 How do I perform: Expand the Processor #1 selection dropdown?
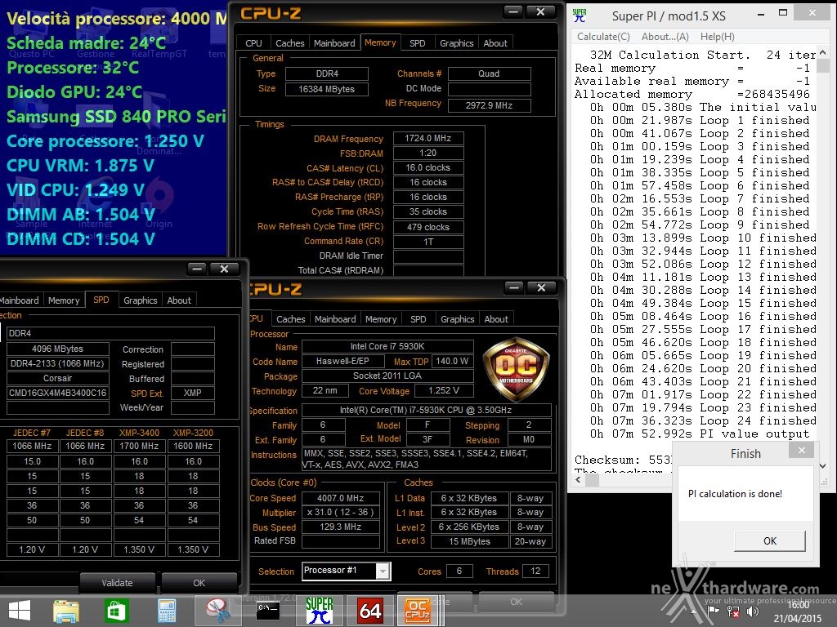[383, 571]
